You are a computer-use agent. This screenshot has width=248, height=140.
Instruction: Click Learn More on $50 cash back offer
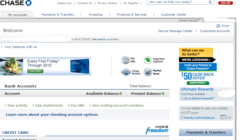point(198,83)
